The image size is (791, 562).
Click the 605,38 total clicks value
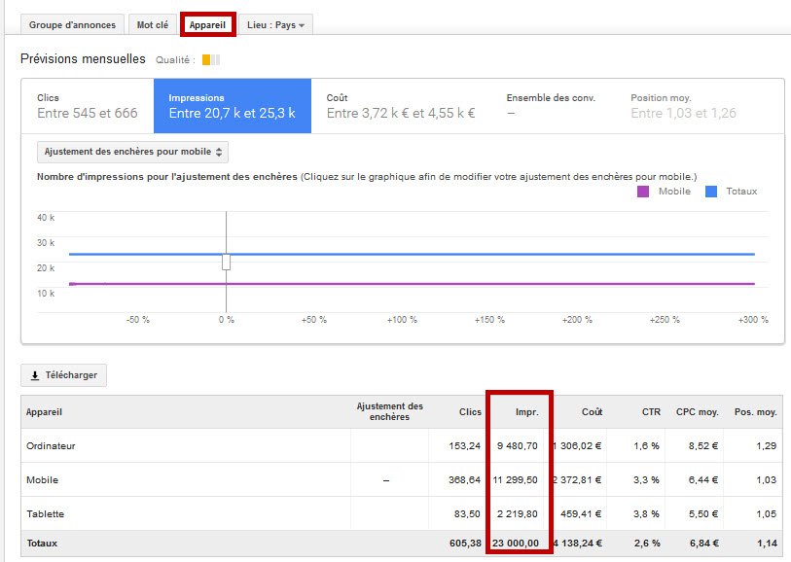click(x=465, y=544)
